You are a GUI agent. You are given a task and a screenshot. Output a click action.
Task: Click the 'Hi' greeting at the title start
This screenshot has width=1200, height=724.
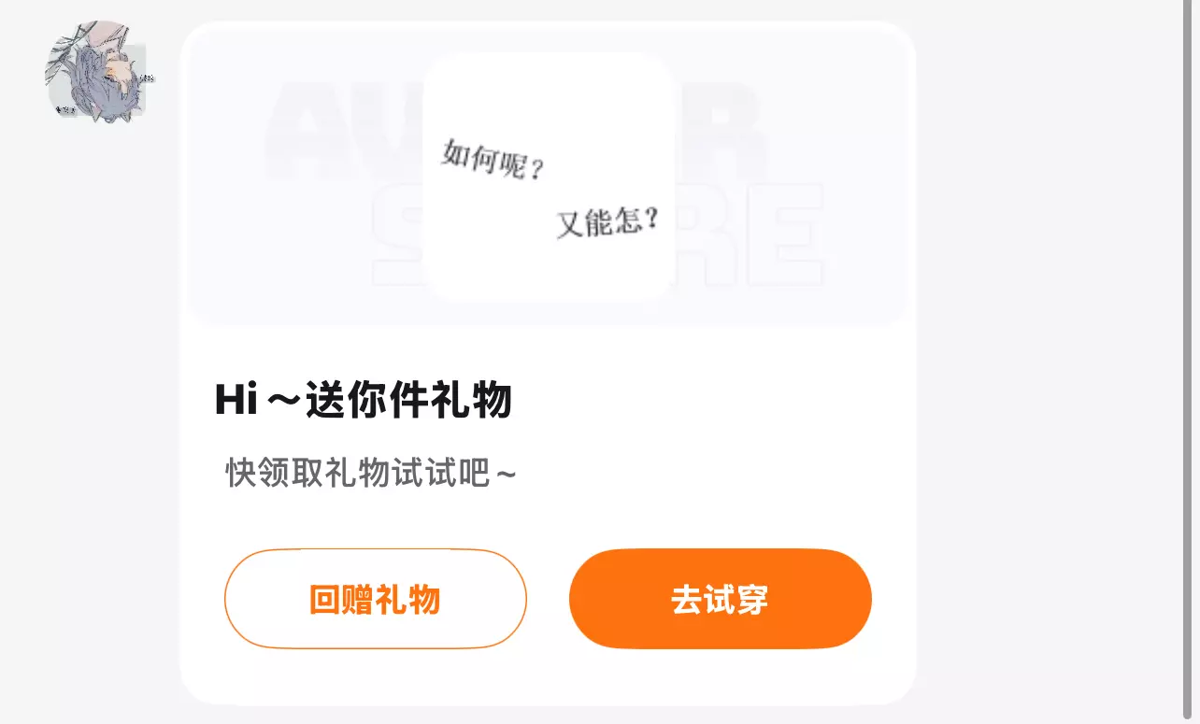(236, 402)
